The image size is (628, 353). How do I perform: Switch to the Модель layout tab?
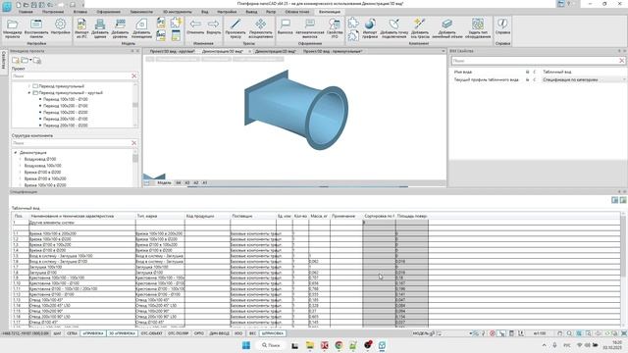click(164, 183)
